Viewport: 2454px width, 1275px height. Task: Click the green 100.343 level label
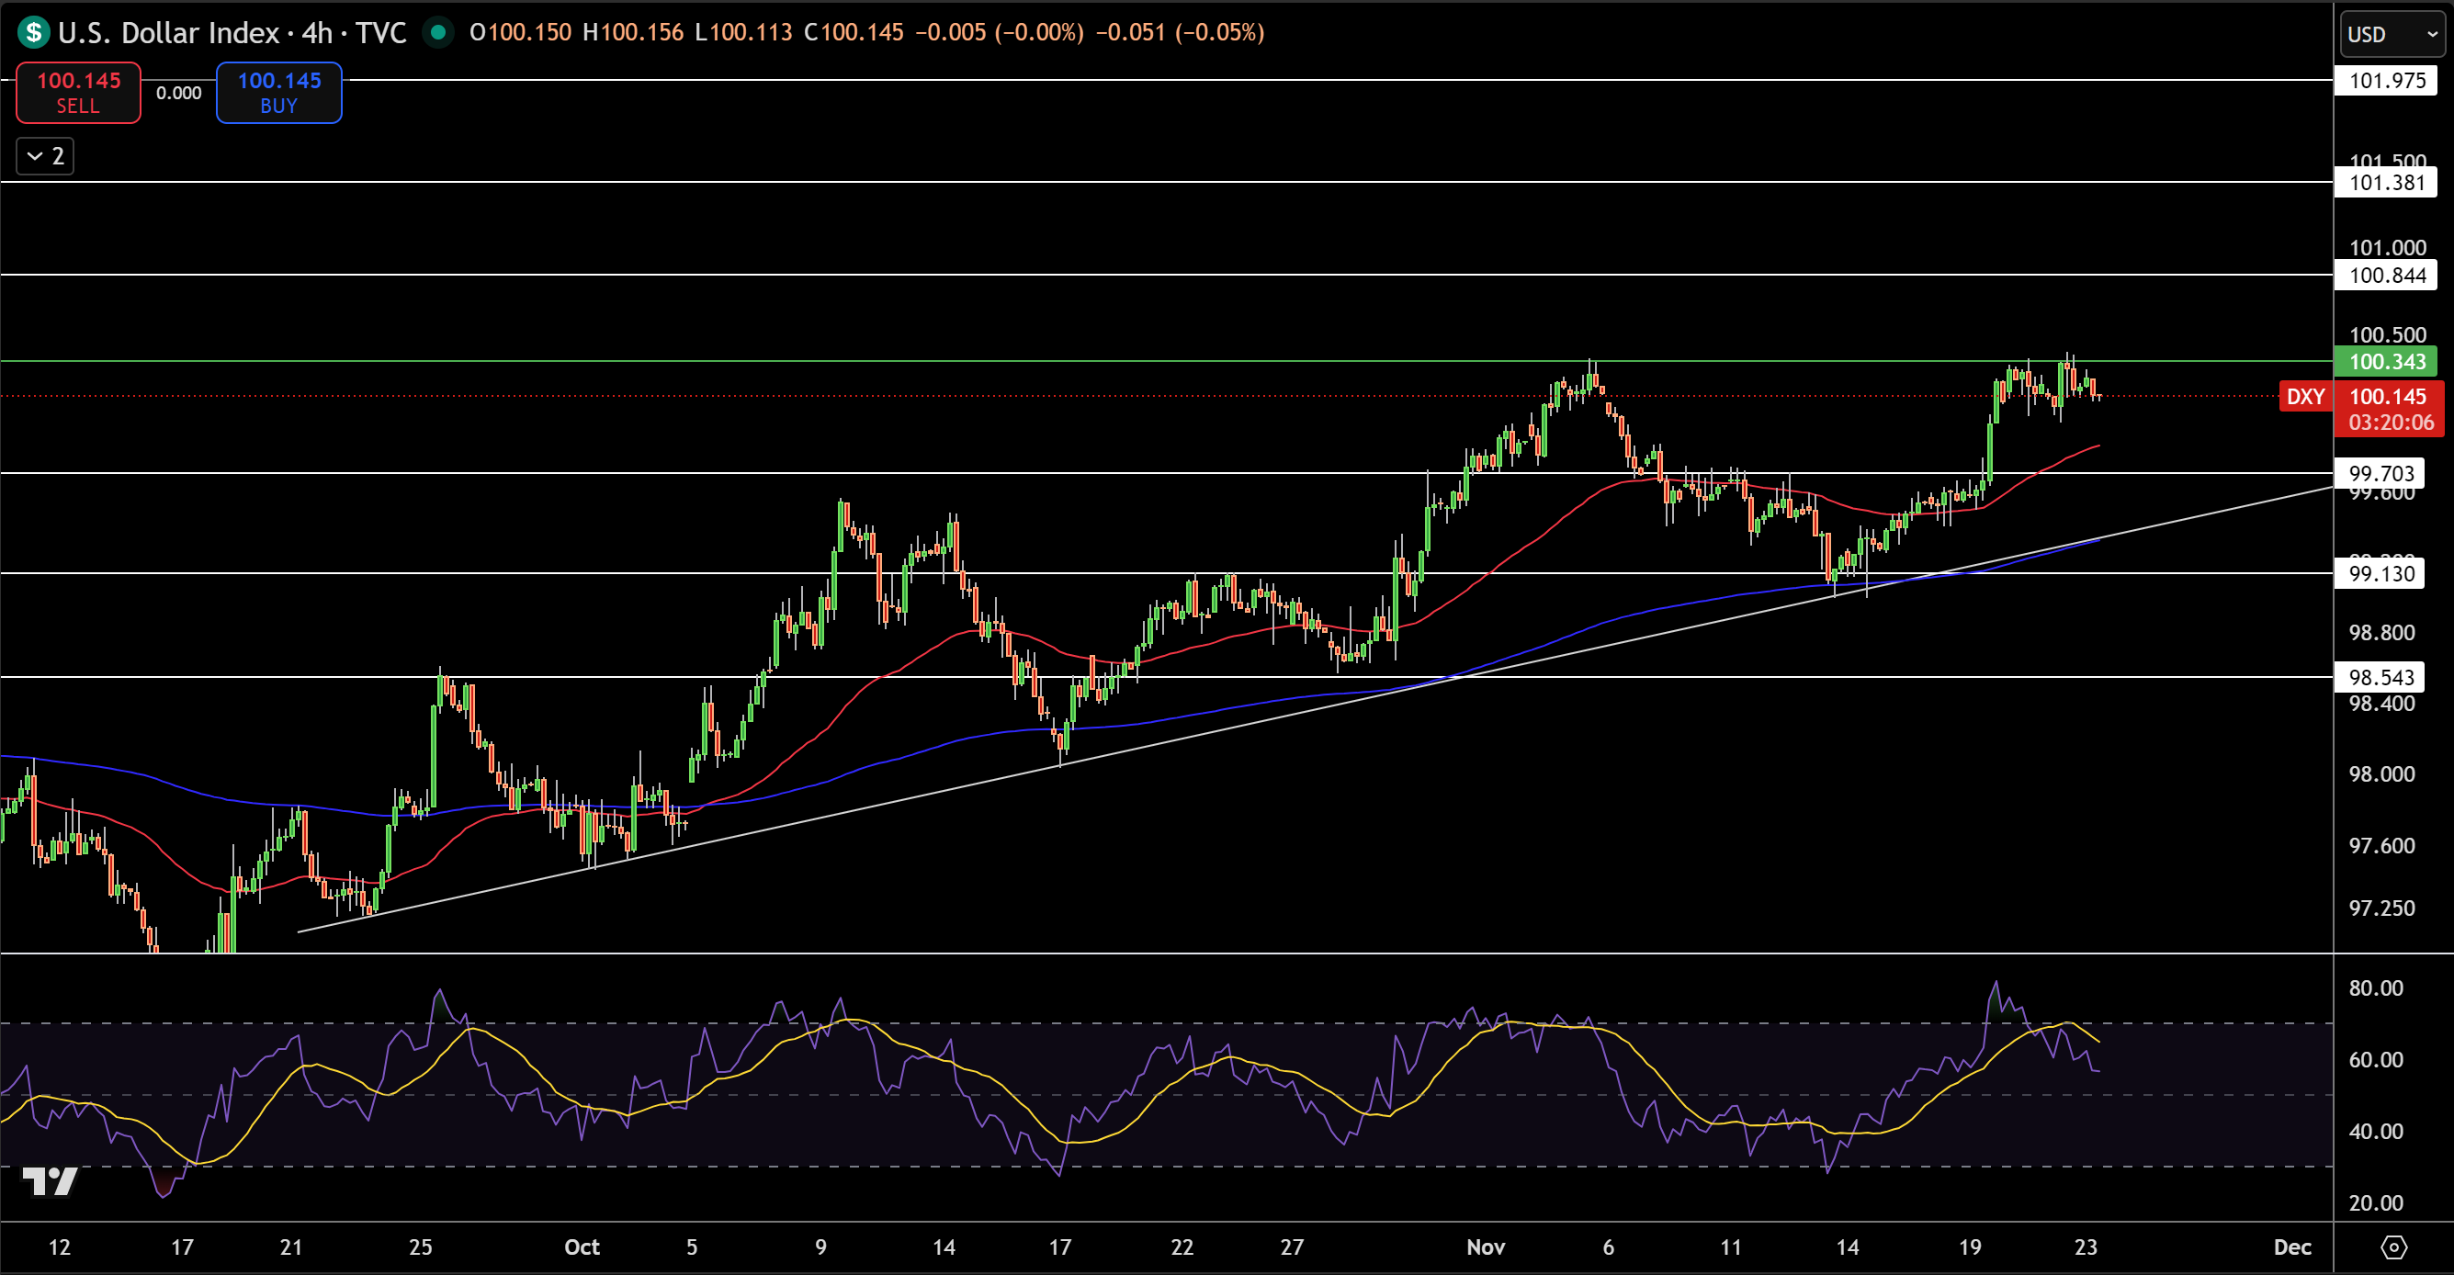coord(2389,362)
